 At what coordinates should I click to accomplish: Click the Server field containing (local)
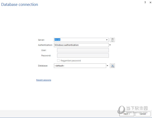coord(80,40)
